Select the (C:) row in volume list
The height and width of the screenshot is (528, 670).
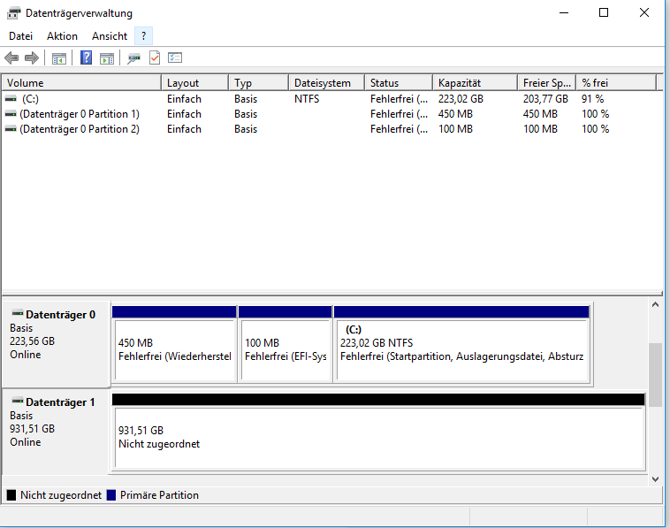point(329,99)
